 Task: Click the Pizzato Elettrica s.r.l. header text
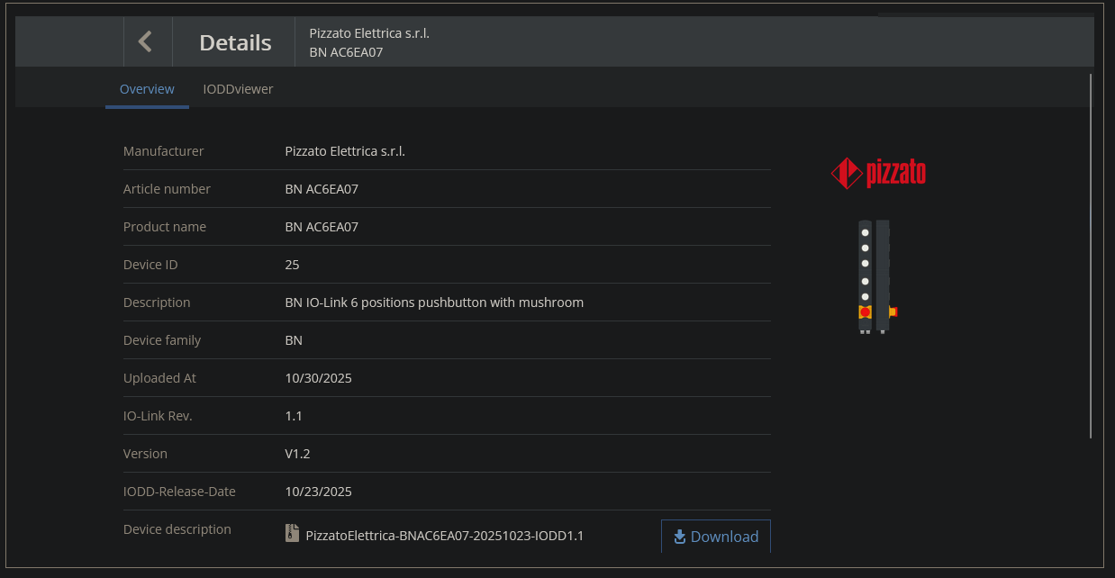tap(369, 33)
